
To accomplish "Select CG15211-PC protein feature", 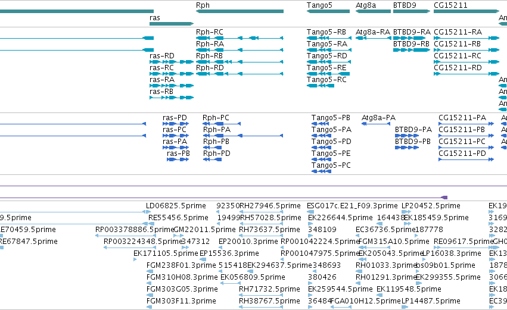I will [466, 148].
